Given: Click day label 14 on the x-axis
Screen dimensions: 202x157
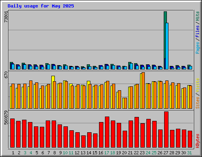Looking at the screenshot, I should pyautogui.click(x=89, y=153).
